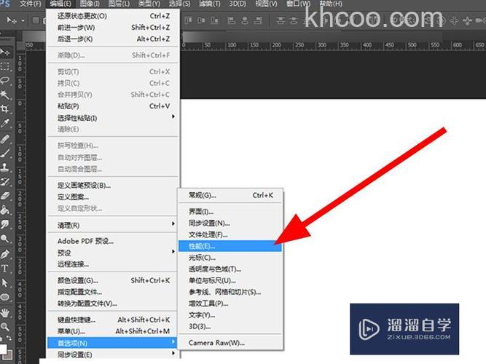Choose 文件处理(F)... preferences entry

coord(230,234)
